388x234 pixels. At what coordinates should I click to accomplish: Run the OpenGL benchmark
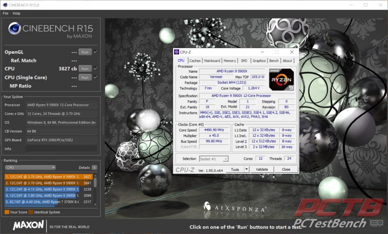85,52
